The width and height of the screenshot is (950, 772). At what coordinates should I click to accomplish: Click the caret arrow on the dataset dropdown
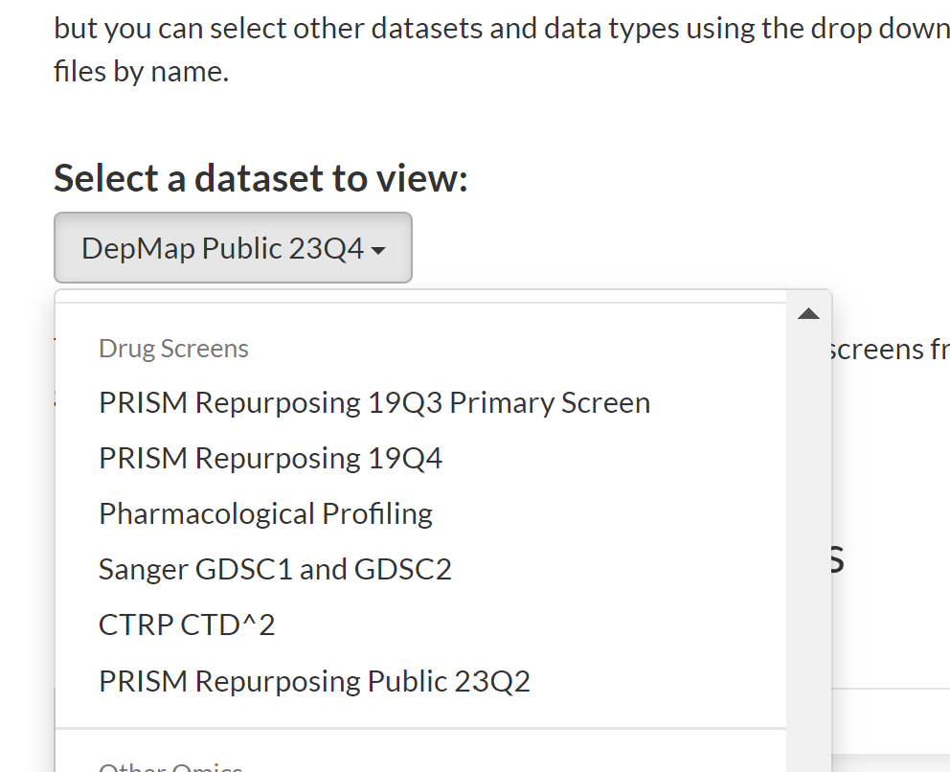(x=378, y=250)
